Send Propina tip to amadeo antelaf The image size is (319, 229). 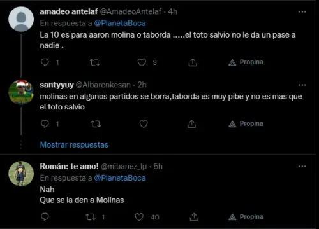246,62
